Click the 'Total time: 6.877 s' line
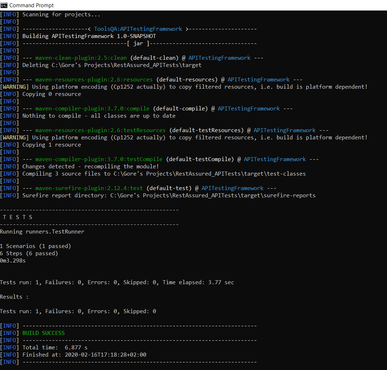Viewport: 387px width, 370px height. click(55, 348)
